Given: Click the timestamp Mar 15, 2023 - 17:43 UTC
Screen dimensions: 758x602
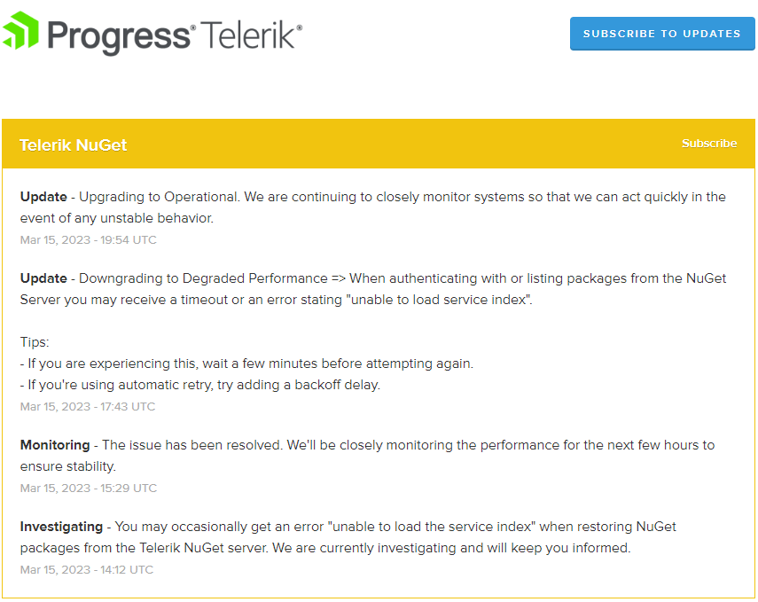Looking at the screenshot, I should (88, 406).
